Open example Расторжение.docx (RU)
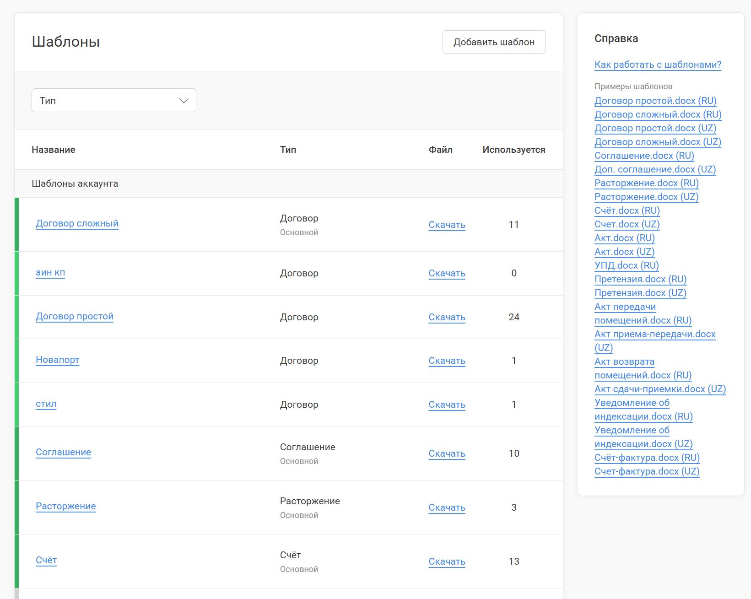This screenshot has width=751, height=599. click(647, 183)
